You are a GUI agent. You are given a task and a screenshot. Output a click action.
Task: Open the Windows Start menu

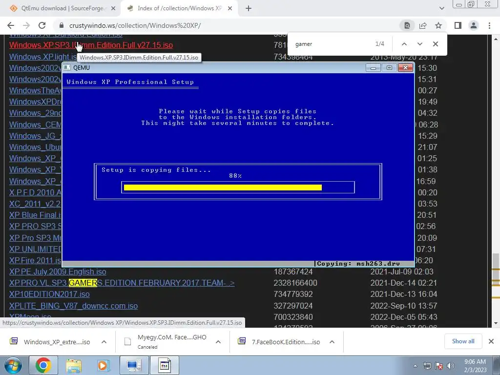13,365
